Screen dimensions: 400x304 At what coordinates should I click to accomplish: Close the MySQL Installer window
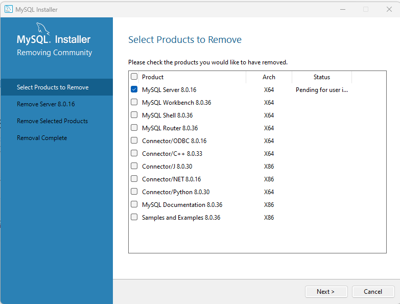tap(389, 9)
